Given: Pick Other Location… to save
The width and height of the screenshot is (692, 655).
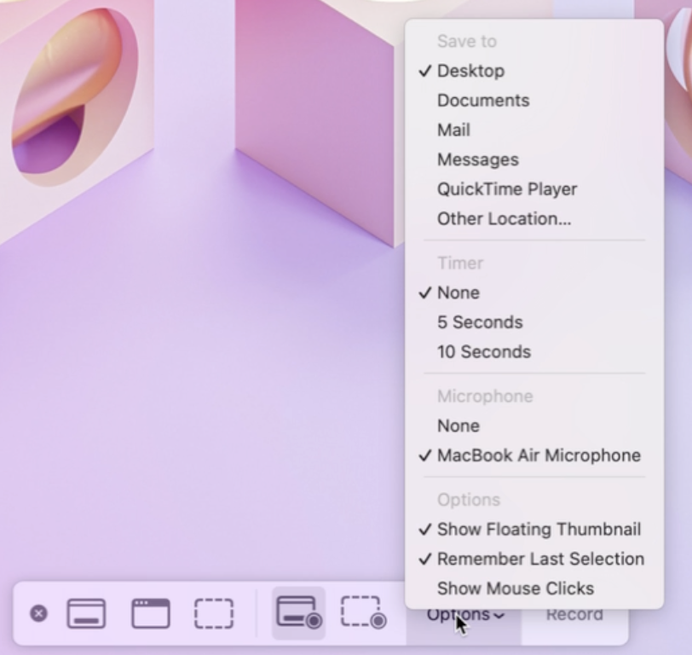Looking at the screenshot, I should point(504,219).
